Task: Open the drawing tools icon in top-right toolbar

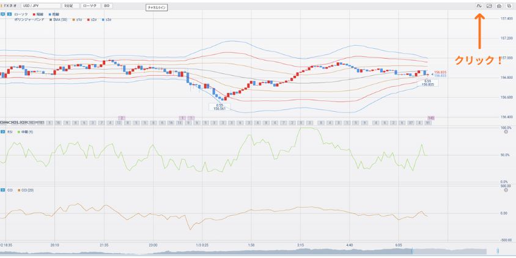Action: (479, 6)
